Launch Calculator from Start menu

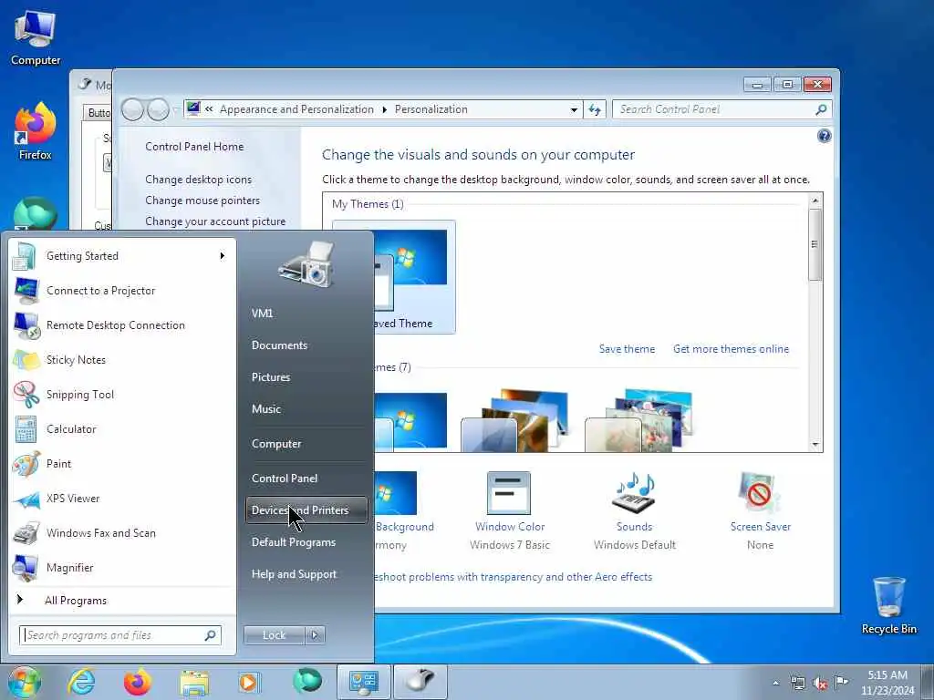[x=122, y=428]
